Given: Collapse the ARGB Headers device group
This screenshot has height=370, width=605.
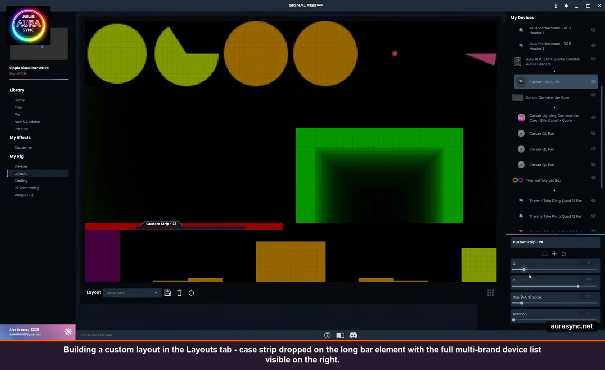Looking at the screenshot, I should point(554,71).
